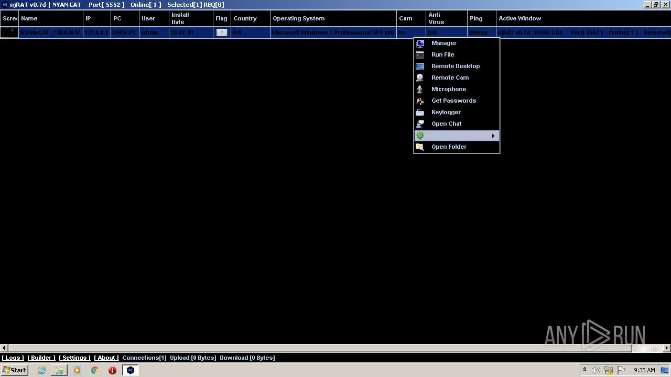
Task: Click the Manager monitor icon in context menu
Action: (x=420, y=43)
